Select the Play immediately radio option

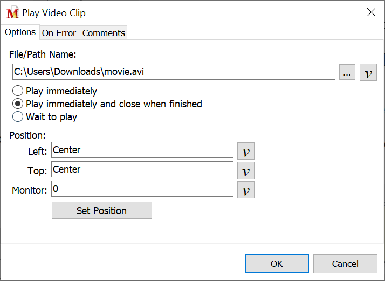[18, 91]
